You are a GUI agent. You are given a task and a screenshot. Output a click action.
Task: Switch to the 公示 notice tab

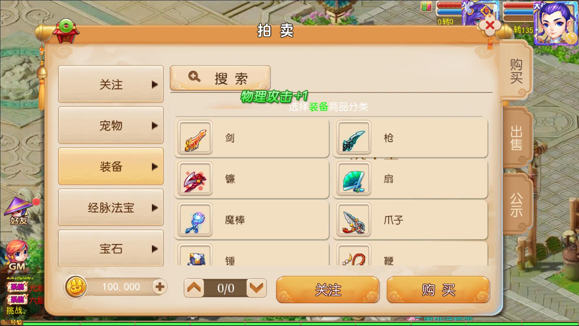[516, 204]
